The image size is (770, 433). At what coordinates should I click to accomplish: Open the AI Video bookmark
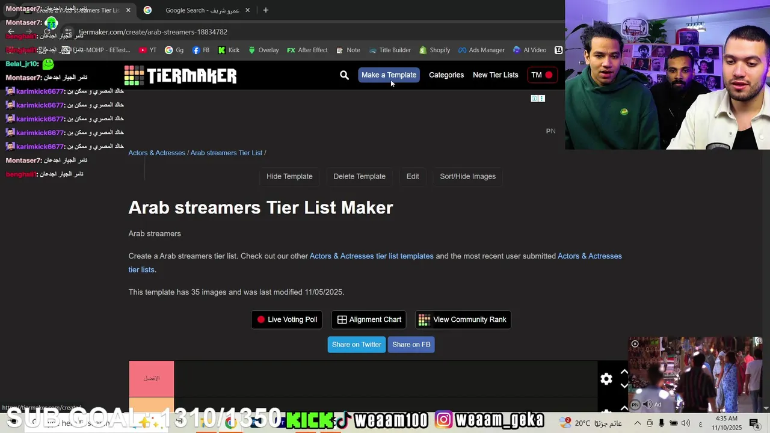tap(529, 50)
